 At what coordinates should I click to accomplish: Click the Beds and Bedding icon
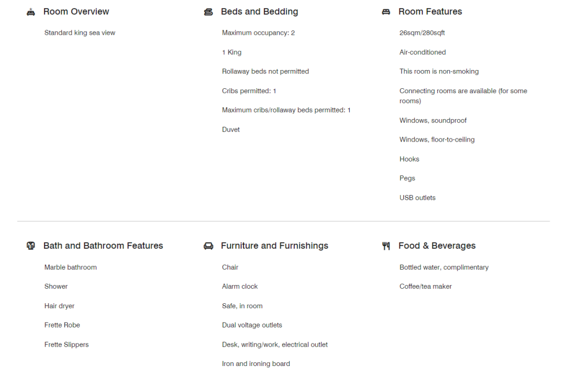[x=208, y=12]
